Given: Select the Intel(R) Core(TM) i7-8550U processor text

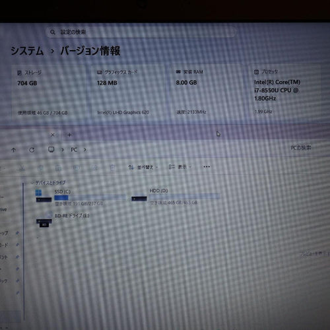Looking at the screenshot, I should [x=277, y=90].
